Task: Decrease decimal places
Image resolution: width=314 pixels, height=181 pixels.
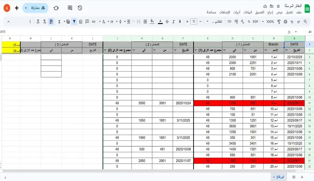Action: click(242, 22)
